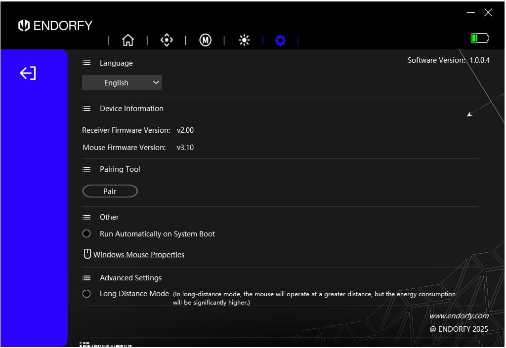Minimize the ENDORFY window
This screenshot has width=506, height=348.
point(471,12)
